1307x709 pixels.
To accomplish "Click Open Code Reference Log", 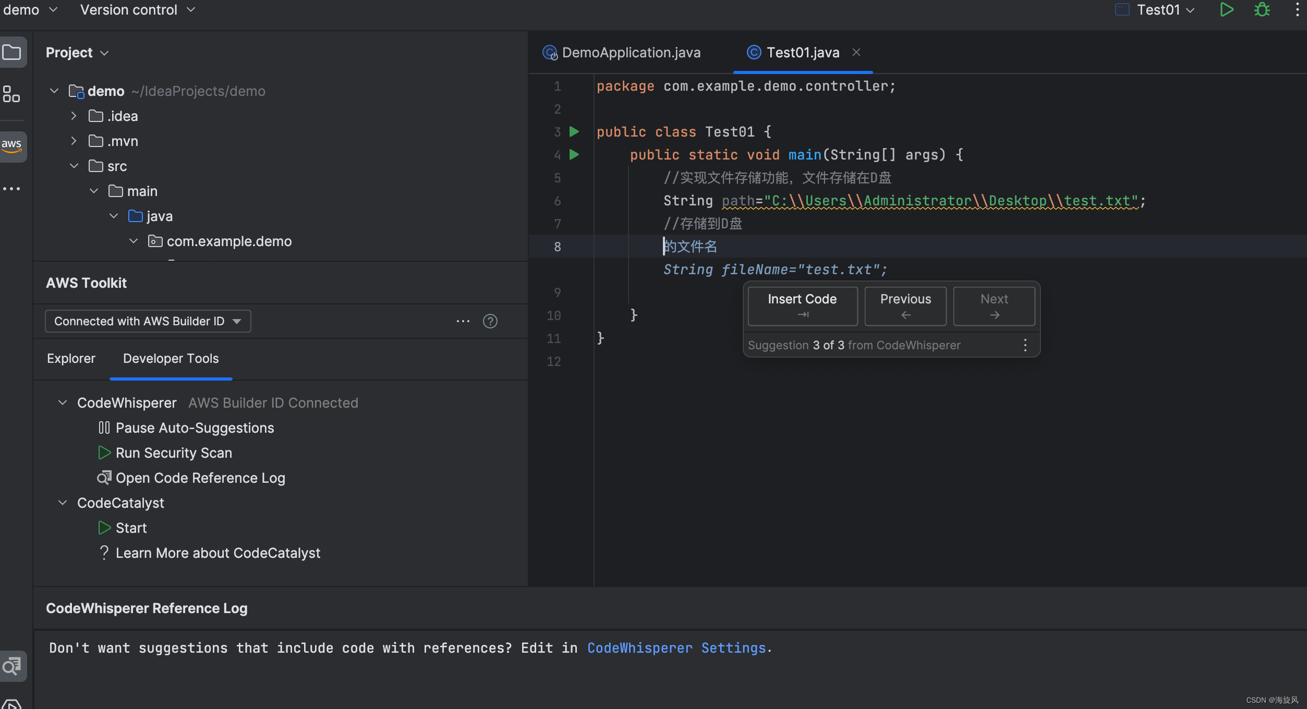I will [191, 478].
